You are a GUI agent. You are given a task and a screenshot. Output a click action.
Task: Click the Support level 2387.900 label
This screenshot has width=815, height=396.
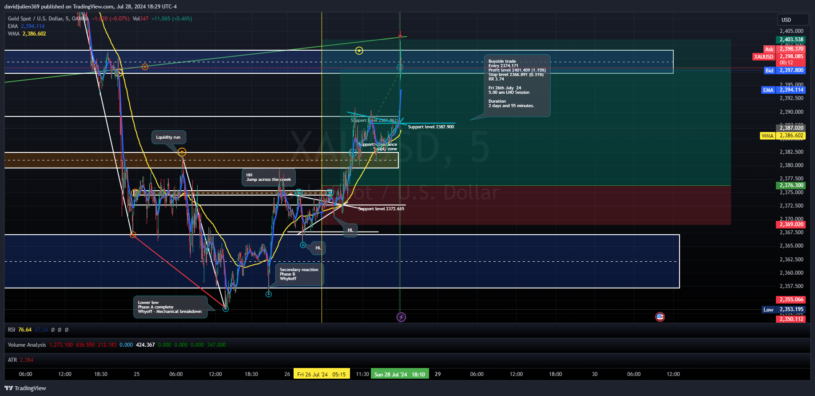pyautogui.click(x=431, y=127)
